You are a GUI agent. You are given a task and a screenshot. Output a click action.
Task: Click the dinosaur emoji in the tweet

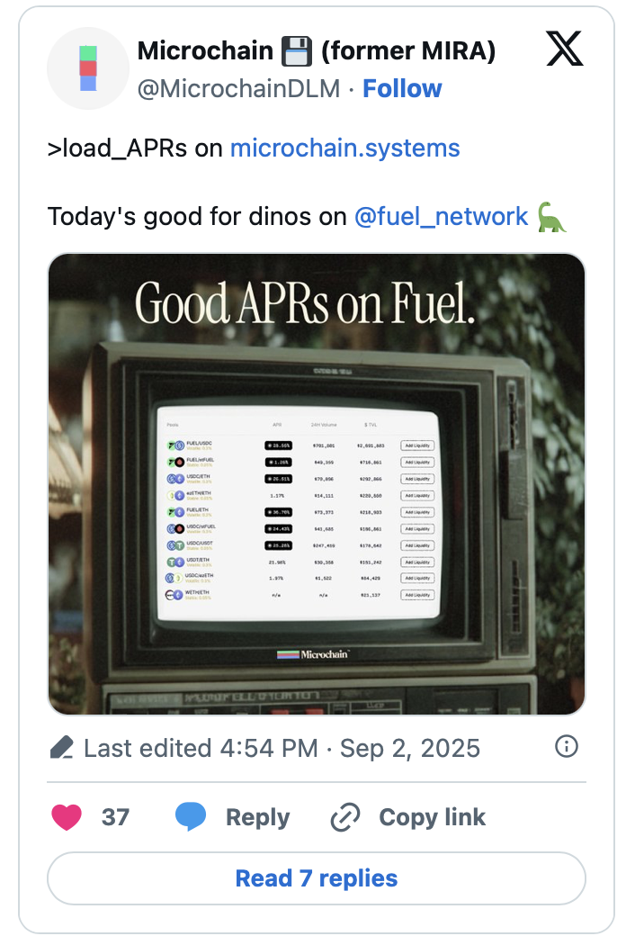tap(551, 217)
